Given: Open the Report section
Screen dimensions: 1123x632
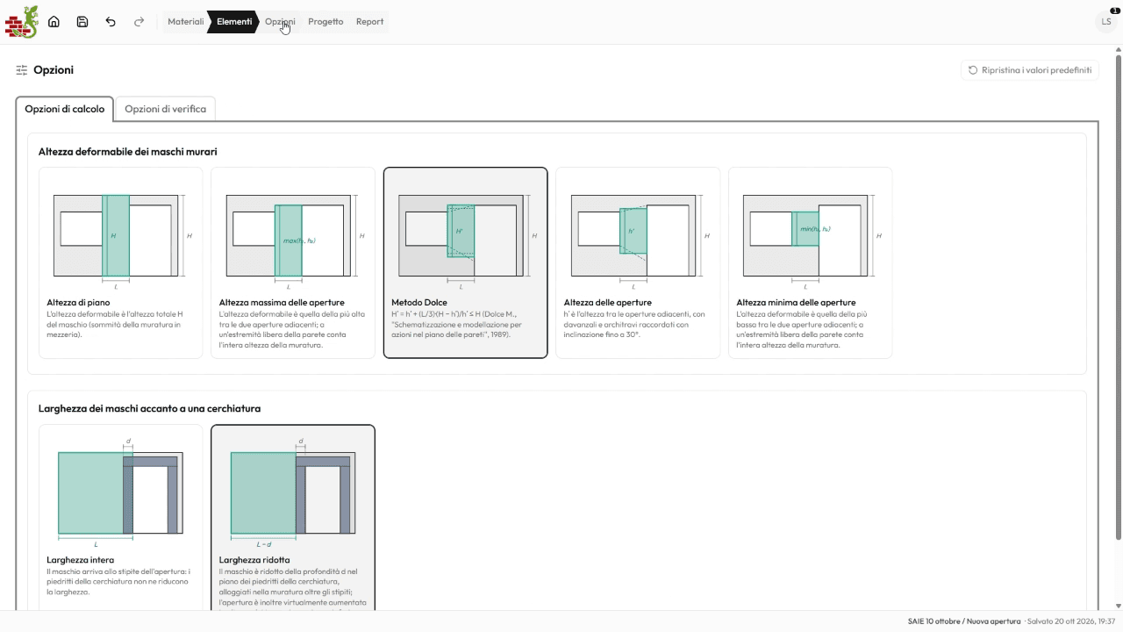Looking at the screenshot, I should click(x=369, y=22).
